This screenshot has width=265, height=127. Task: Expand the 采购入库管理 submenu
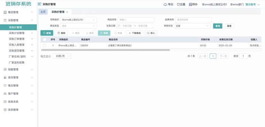pos(32,45)
